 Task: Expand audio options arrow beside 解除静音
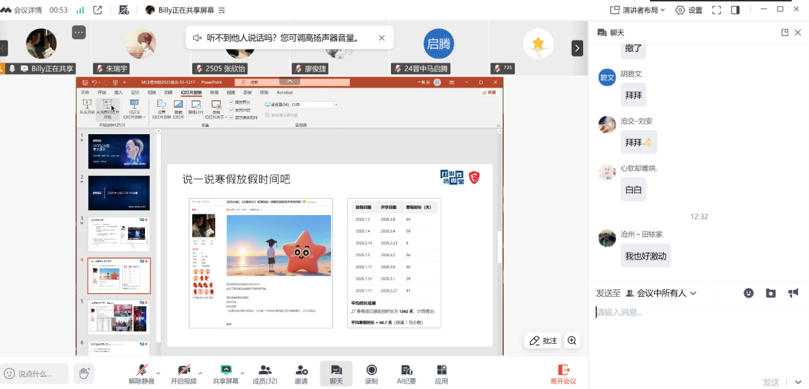coord(158,372)
